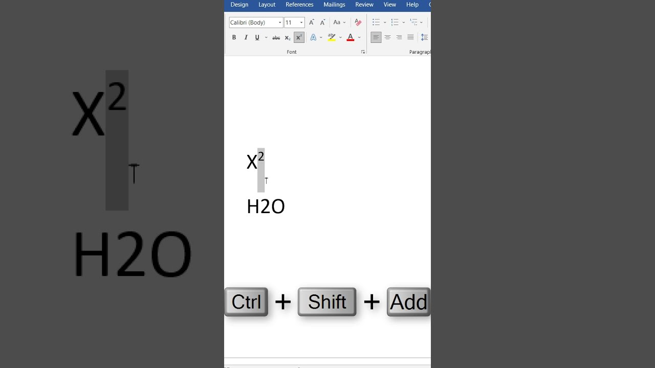Click the Clear All Formatting eraser icon
The width and height of the screenshot is (655, 368).
(358, 22)
